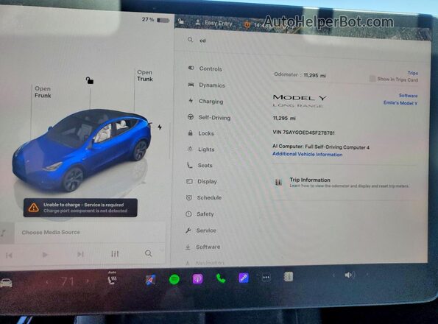The image size is (438, 324).
Task: Tap the Safety circle icon
Action: 188,214
